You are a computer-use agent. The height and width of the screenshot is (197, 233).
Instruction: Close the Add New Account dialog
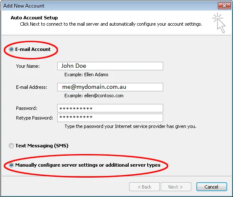(x=224, y=6)
